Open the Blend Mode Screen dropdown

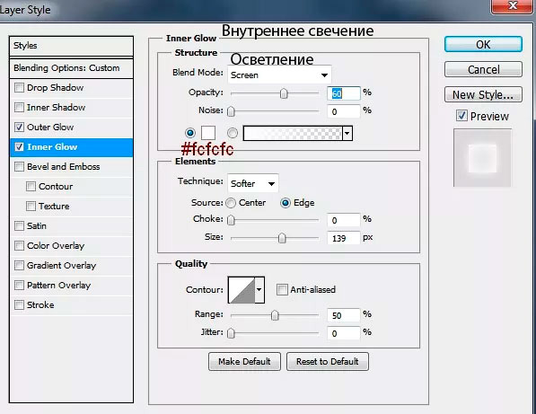point(279,75)
